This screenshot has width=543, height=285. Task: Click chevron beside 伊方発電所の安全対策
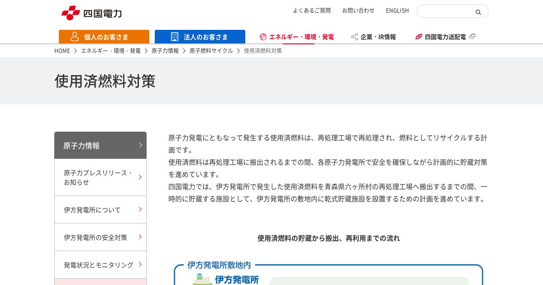pyautogui.click(x=140, y=237)
